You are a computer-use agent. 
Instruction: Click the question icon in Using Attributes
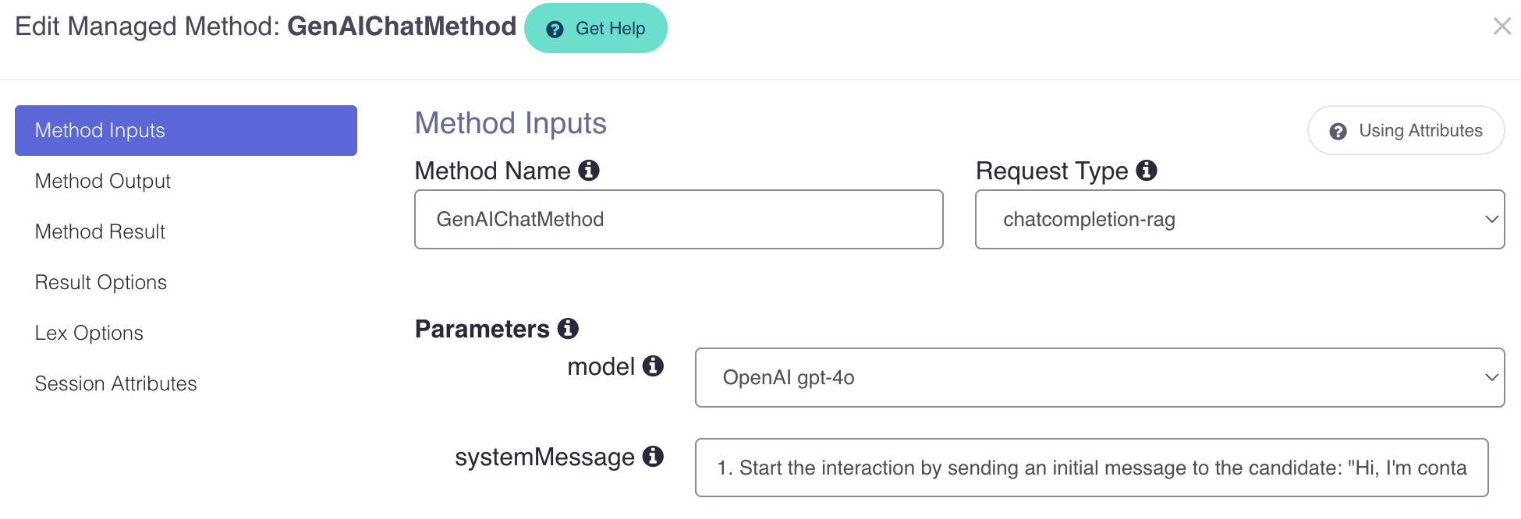1338,132
